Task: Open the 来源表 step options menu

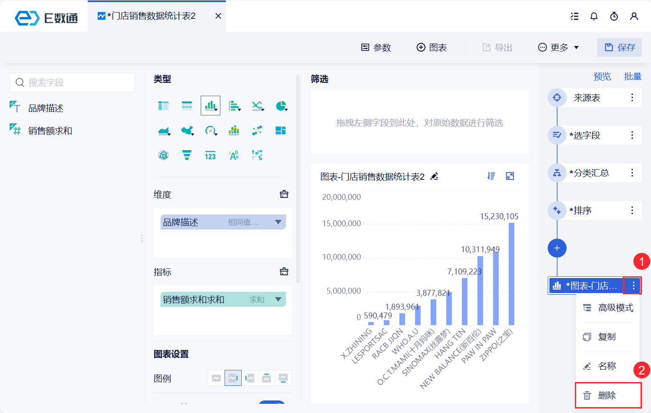Action: pyautogui.click(x=632, y=97)
